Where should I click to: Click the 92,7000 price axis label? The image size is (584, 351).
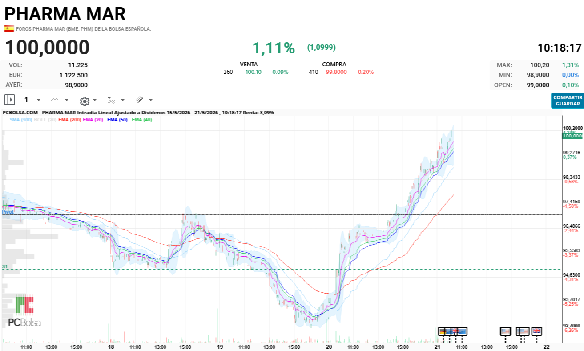(572, 326)
